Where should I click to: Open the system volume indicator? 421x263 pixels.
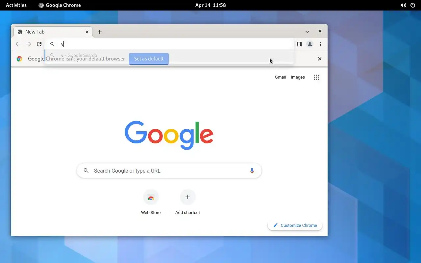pos(403,5)
